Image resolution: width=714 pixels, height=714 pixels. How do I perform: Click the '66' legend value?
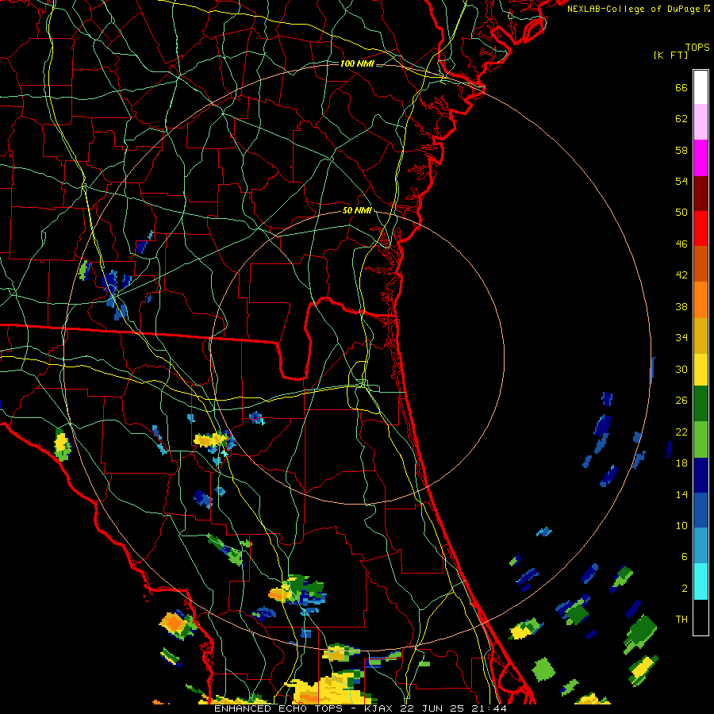pyautogui.click(x=681, y=87)
